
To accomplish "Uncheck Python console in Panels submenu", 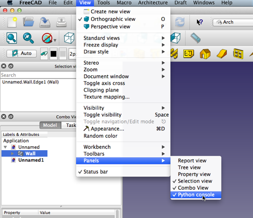I will (x=196, y=195).
